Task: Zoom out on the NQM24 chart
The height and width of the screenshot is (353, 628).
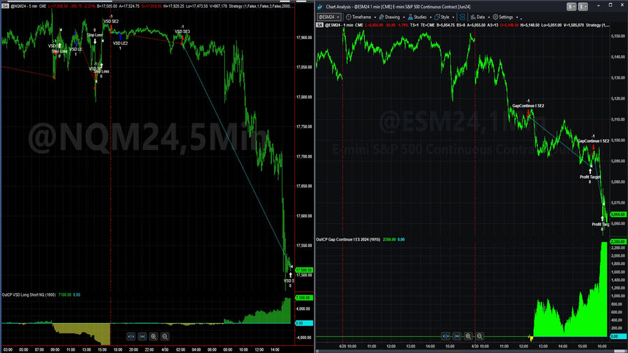Action: (x=165, y=336)
